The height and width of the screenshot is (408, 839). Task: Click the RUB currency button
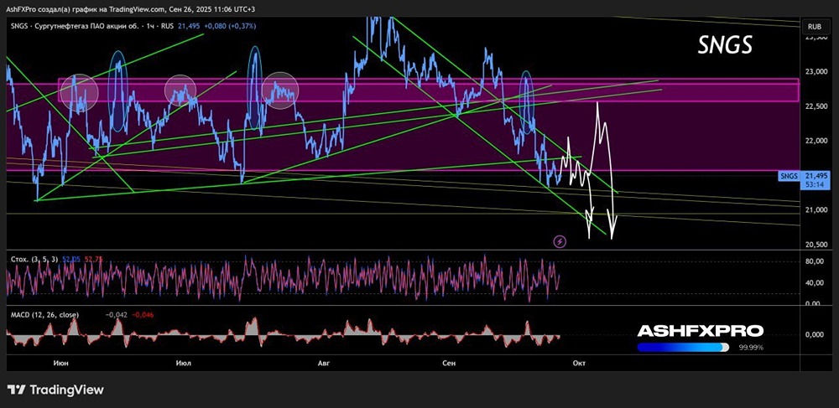(815, 26)
